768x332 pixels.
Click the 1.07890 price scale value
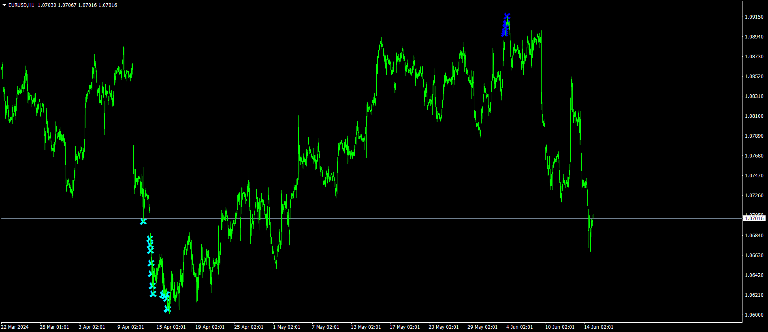click(754, 136)
